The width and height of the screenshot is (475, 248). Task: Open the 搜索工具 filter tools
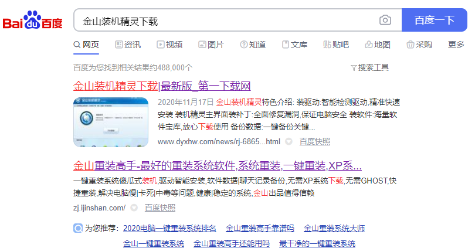click(369, 67)
